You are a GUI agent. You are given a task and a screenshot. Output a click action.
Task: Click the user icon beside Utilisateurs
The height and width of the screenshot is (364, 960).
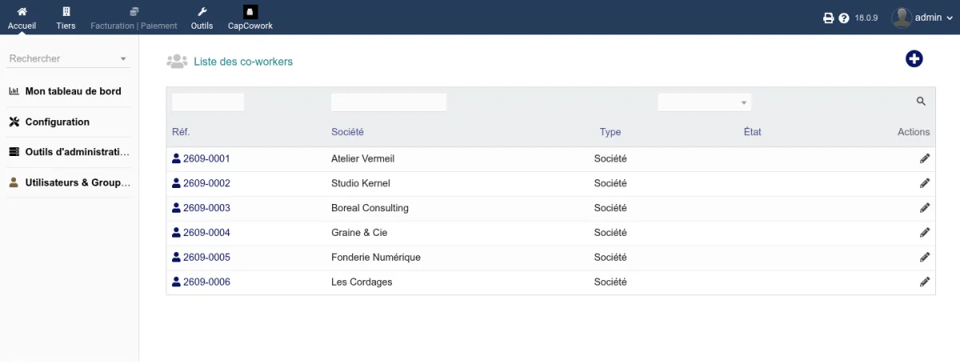pyautogui.click(x=14, y=182)
